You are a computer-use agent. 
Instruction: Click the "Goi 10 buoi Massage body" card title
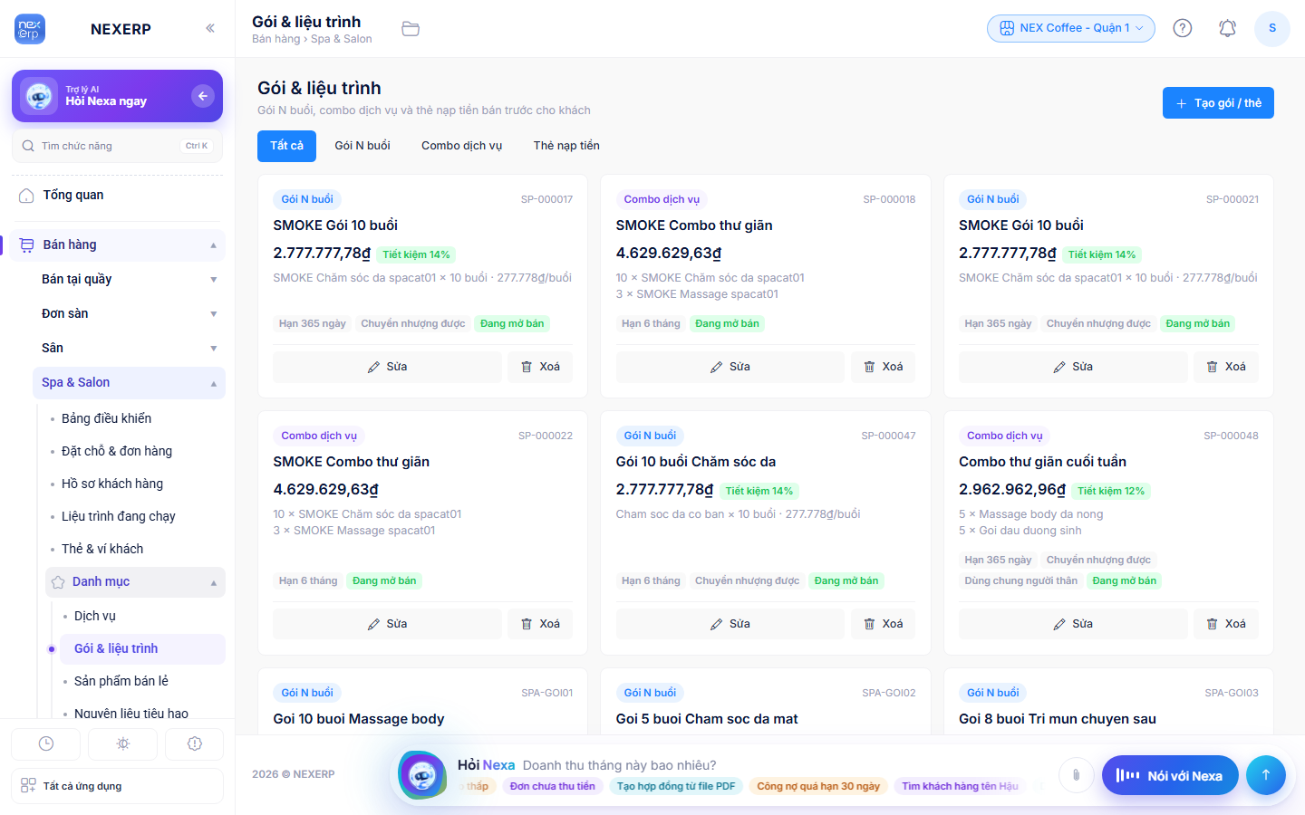pyautogui.click(x=359, y=719)
